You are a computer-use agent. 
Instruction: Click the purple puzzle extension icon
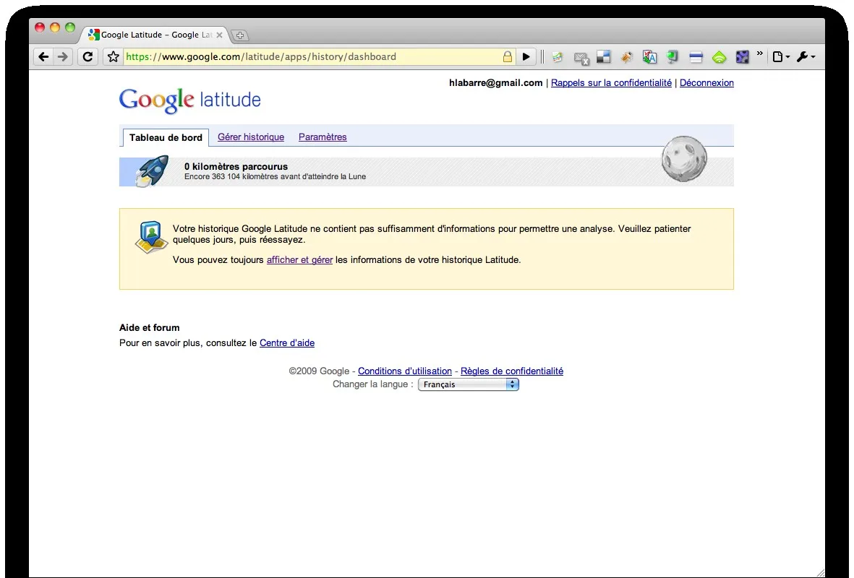pyautogui.click(x=742, y=56)
